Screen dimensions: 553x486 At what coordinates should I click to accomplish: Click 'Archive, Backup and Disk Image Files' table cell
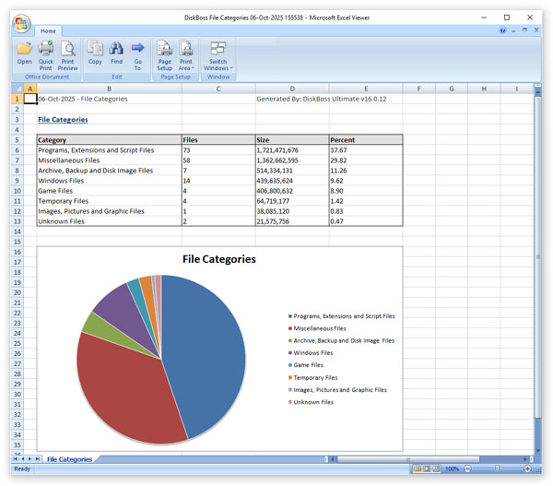[109, 171]
